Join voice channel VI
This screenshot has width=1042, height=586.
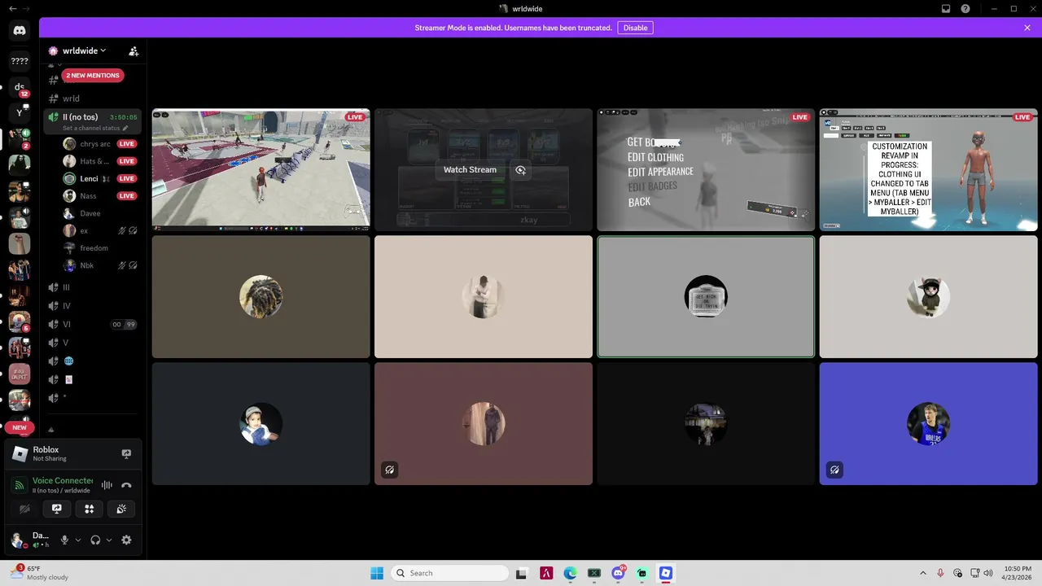click(93, 324)
